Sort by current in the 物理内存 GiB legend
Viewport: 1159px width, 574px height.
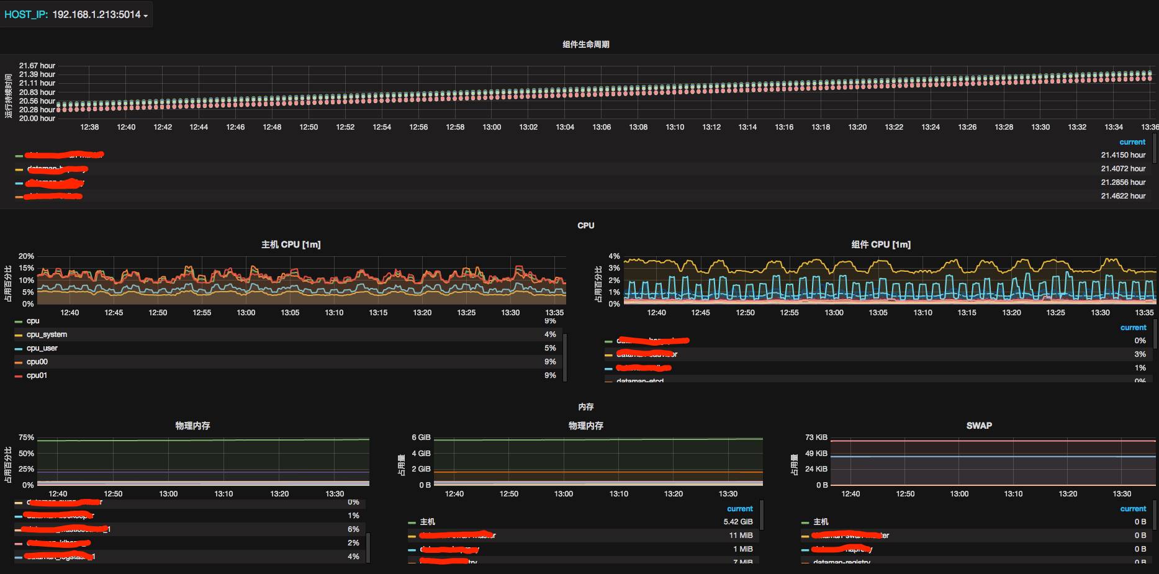(740, 509)
